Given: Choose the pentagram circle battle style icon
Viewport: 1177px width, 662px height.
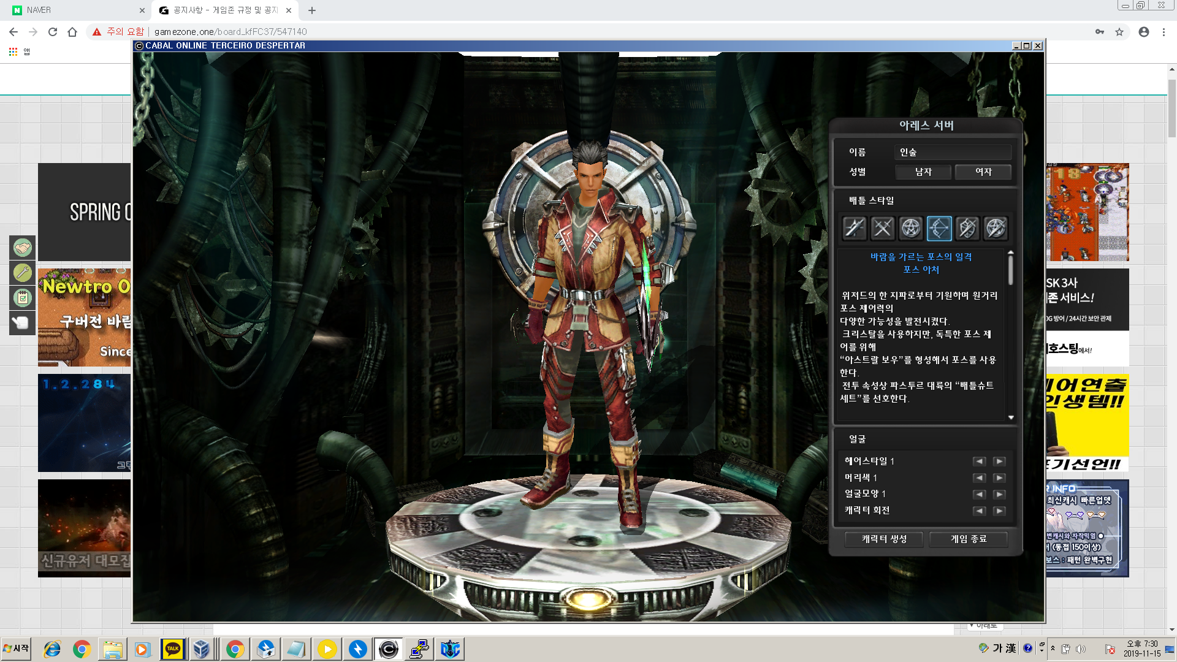Looking at the screenshot, I should [x=911, y=228].
